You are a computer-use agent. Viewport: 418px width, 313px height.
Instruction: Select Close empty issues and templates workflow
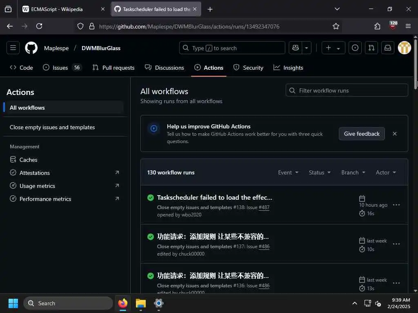(x=63, y=127)
